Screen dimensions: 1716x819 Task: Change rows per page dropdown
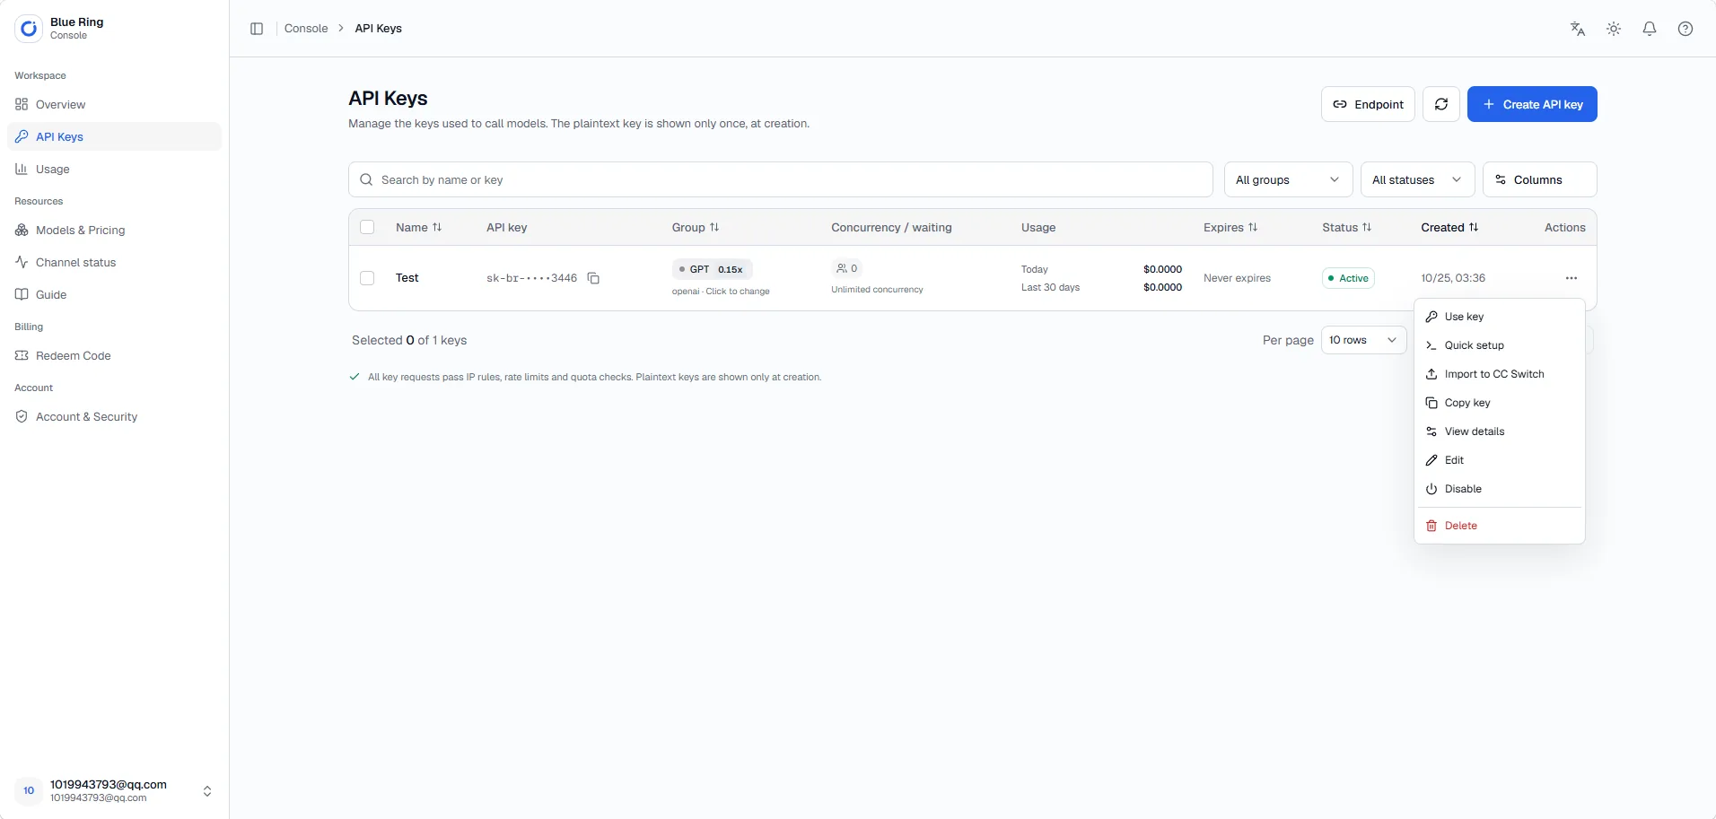click(x=1363, y=340)
